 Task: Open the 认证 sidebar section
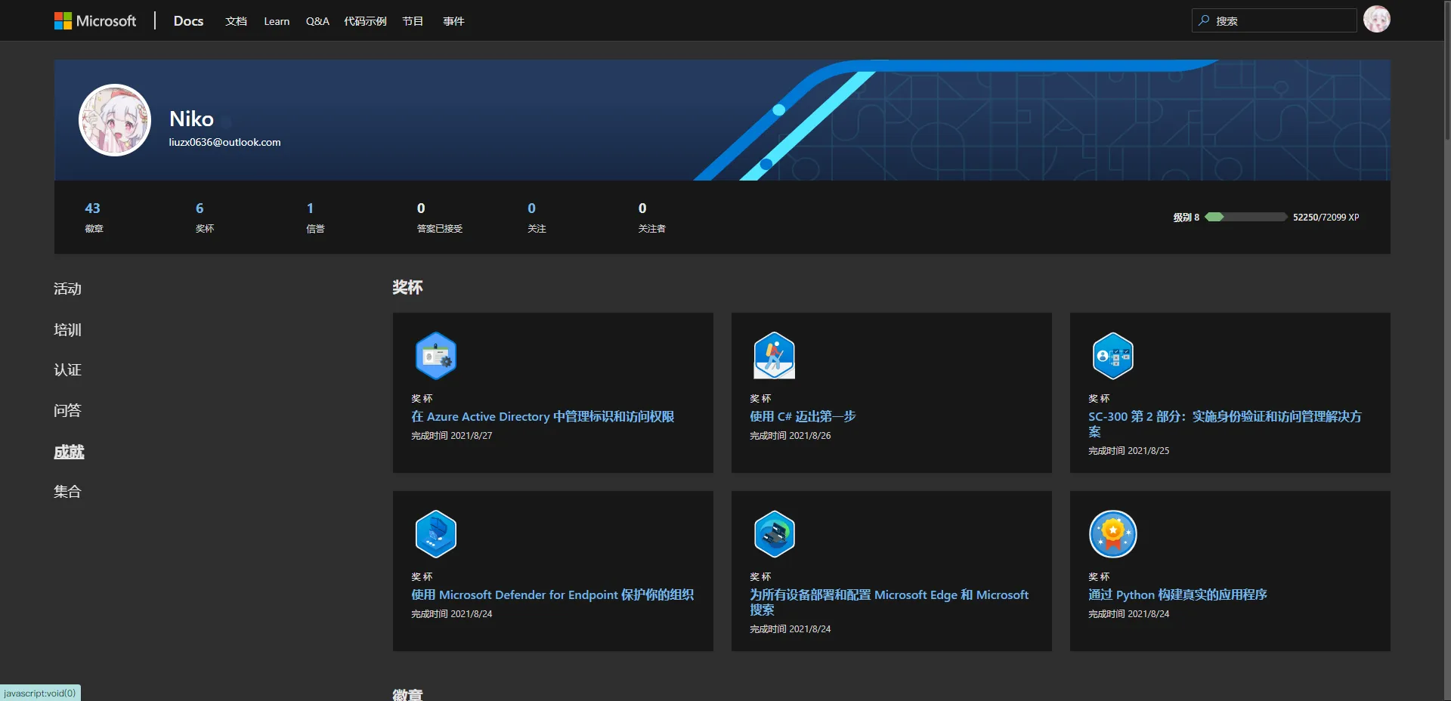click(67, 369)
